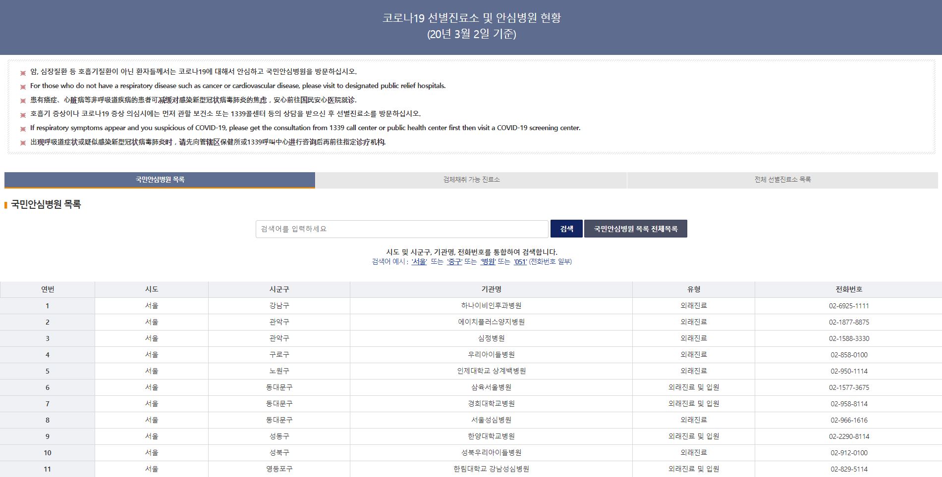Select the '병원' search example link
This screenshot has width=942, height=477.
tap(488, 262)
